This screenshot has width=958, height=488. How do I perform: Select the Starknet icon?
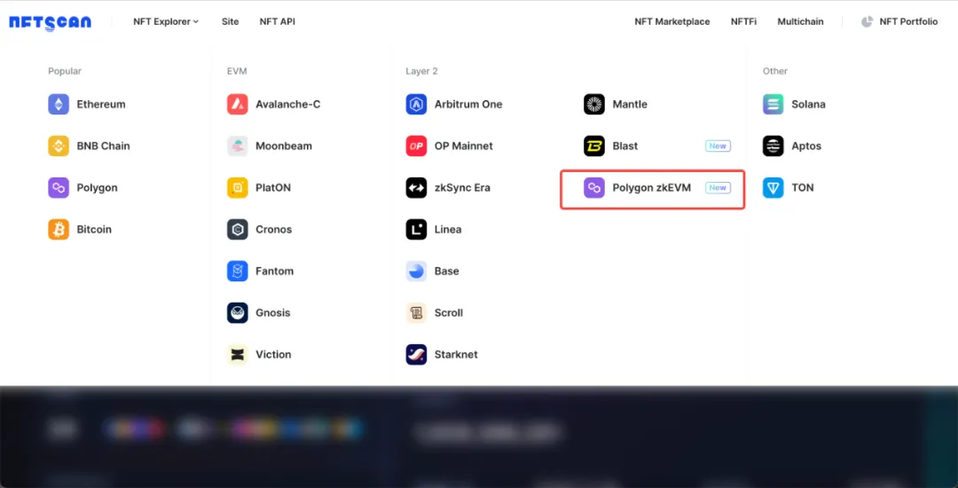click(416, 354)
